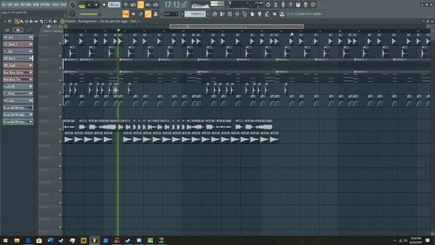Click the download content library icon
The height and width of the screenshot is (245, 435).
(x=282, y=14)
